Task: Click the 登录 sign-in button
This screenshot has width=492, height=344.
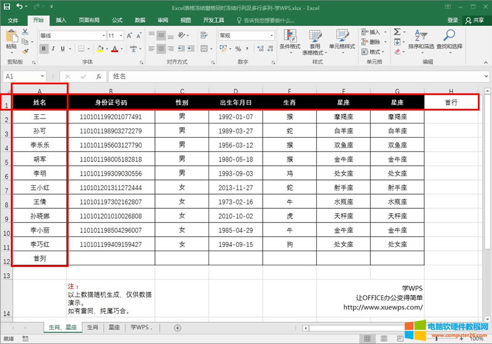Action: pos(452,20)
